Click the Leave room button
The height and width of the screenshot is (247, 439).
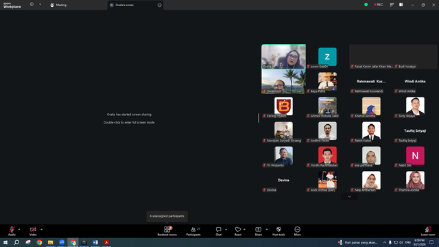coord(428,231)
